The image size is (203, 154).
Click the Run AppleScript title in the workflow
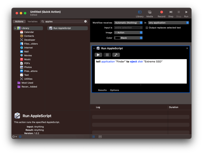point(112,48)
